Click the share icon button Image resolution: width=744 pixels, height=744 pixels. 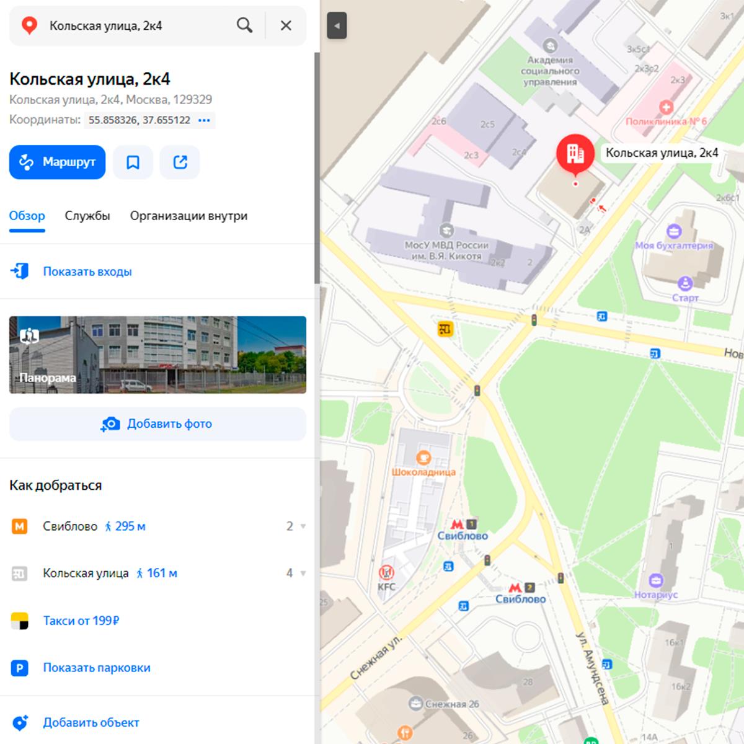180,162
